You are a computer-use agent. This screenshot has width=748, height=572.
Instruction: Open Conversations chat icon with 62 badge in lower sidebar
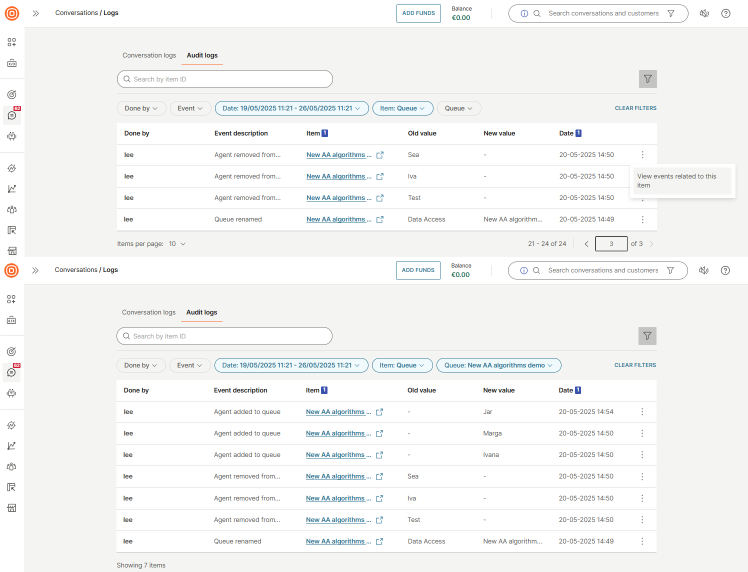[x=11, y=372]
